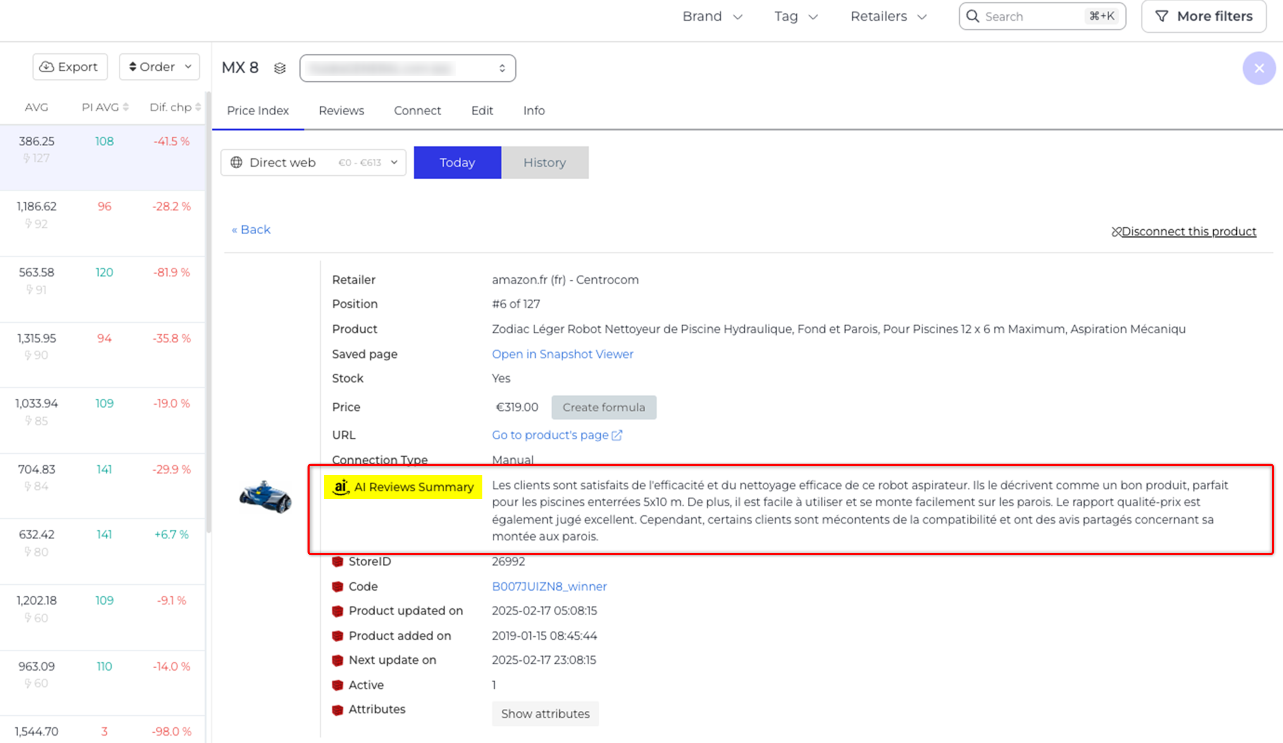Sort by the PI AVG column
The height and width of the screenshot is (743, 1283).
[105, 107]
